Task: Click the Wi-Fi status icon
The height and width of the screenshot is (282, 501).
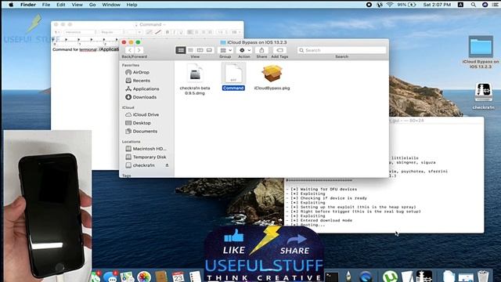Action: (390, 5)
